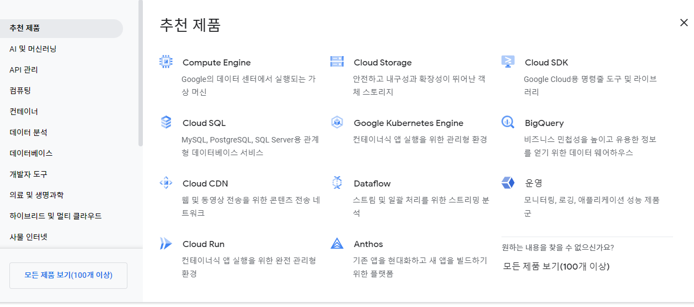Open the Cloud SQL product link
Screen dimensions: 694x307
pyautogui.click(x=204, y=123)
